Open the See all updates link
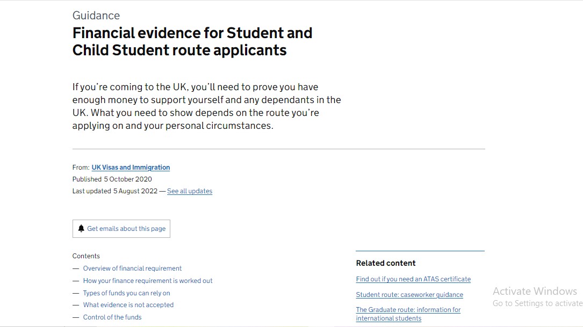Viewport: 583px width, 327px height. pyautogui.click(x=189, y=191)
